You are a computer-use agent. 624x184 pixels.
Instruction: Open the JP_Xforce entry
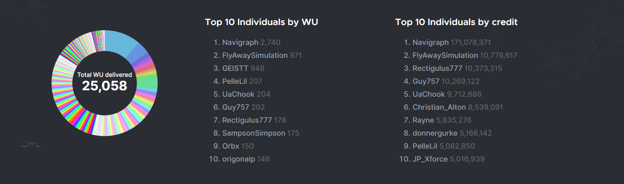pyautogui.click(x=430, y=159)
